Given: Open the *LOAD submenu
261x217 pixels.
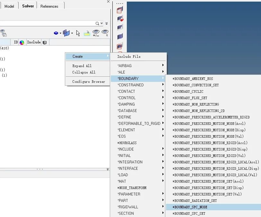Looking at the screenshot, I should tap(138, 175).
